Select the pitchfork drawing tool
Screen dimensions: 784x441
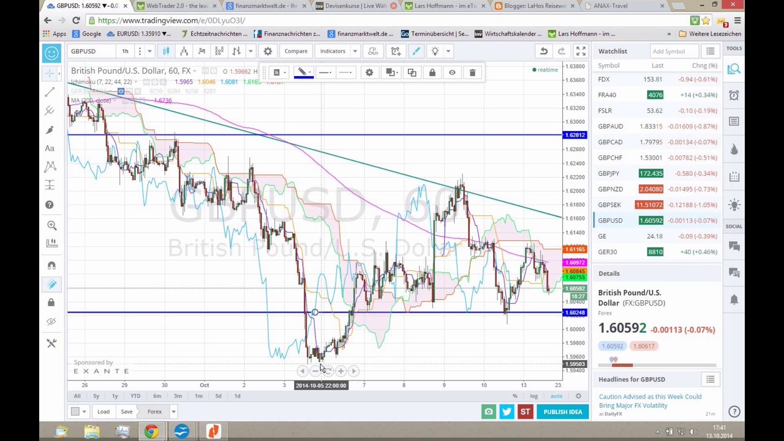click(x=51, y=110)
